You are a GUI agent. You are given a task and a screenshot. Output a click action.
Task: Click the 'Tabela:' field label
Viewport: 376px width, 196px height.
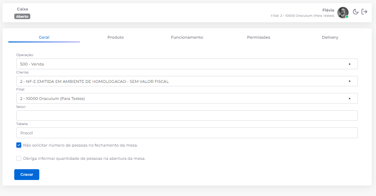[22, 124]
